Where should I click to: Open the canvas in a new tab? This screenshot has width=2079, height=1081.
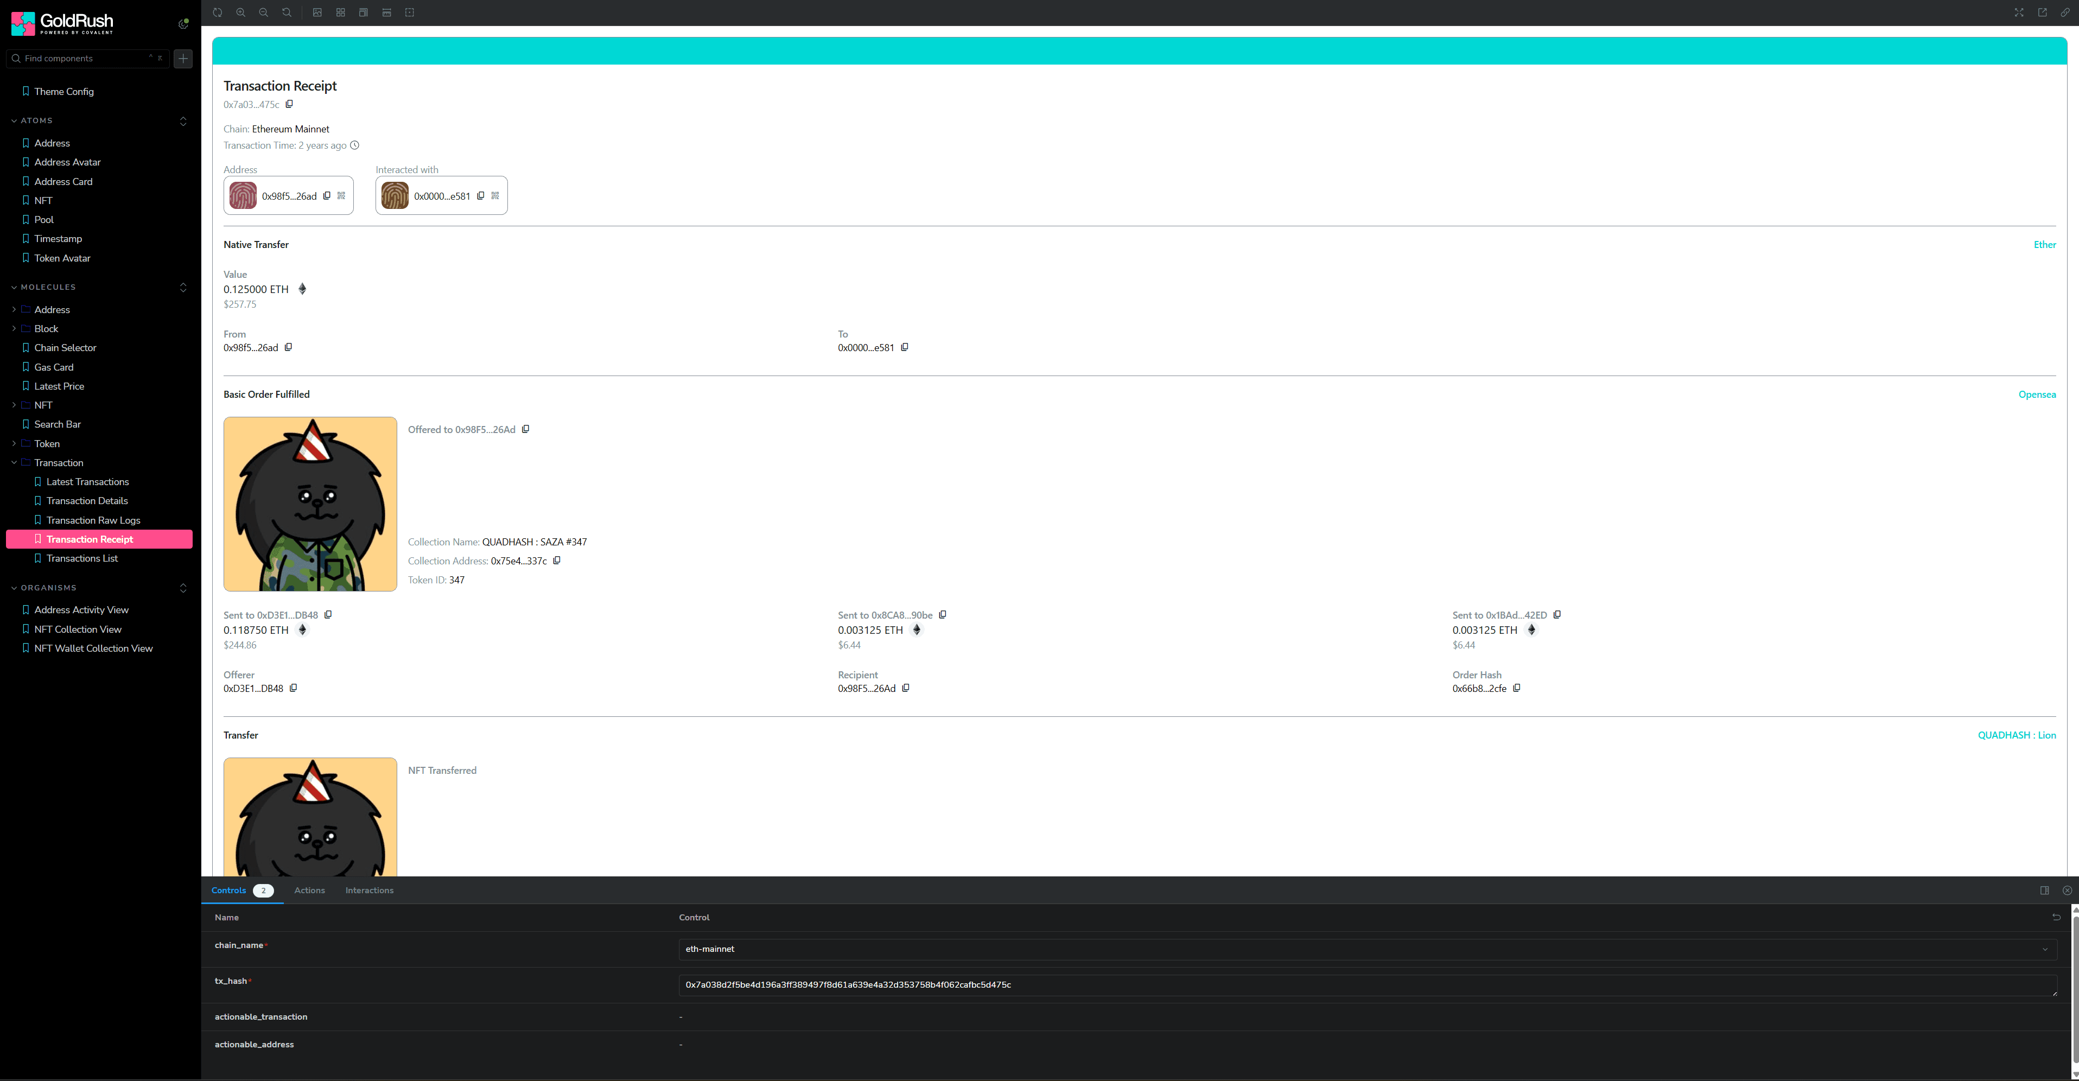2042,13
